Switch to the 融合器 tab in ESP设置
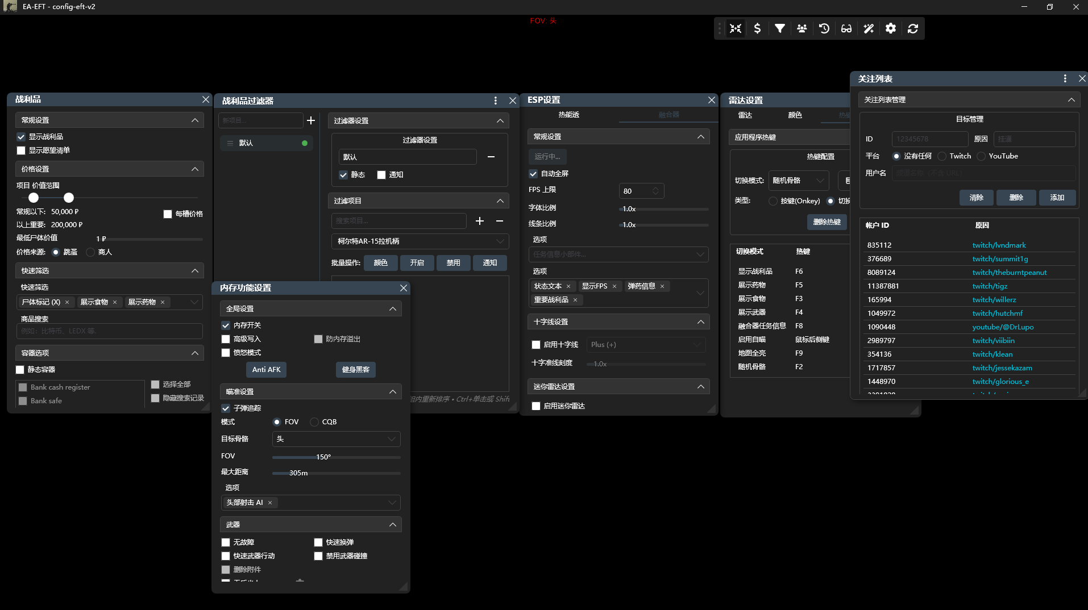The width and height of the screenshot is (1088, 610). pos(668,115)
